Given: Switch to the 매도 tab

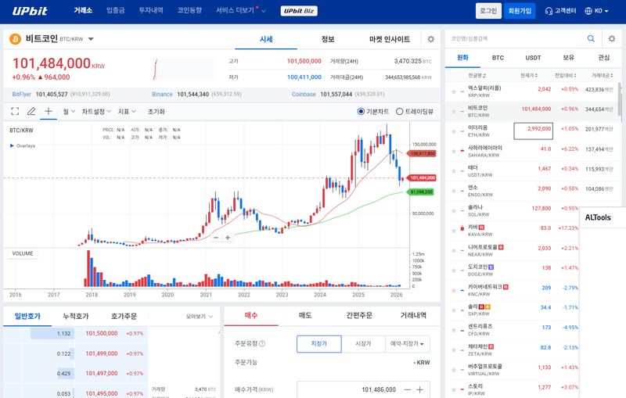Looking at the screenshot, I should [x=305, y=315].
